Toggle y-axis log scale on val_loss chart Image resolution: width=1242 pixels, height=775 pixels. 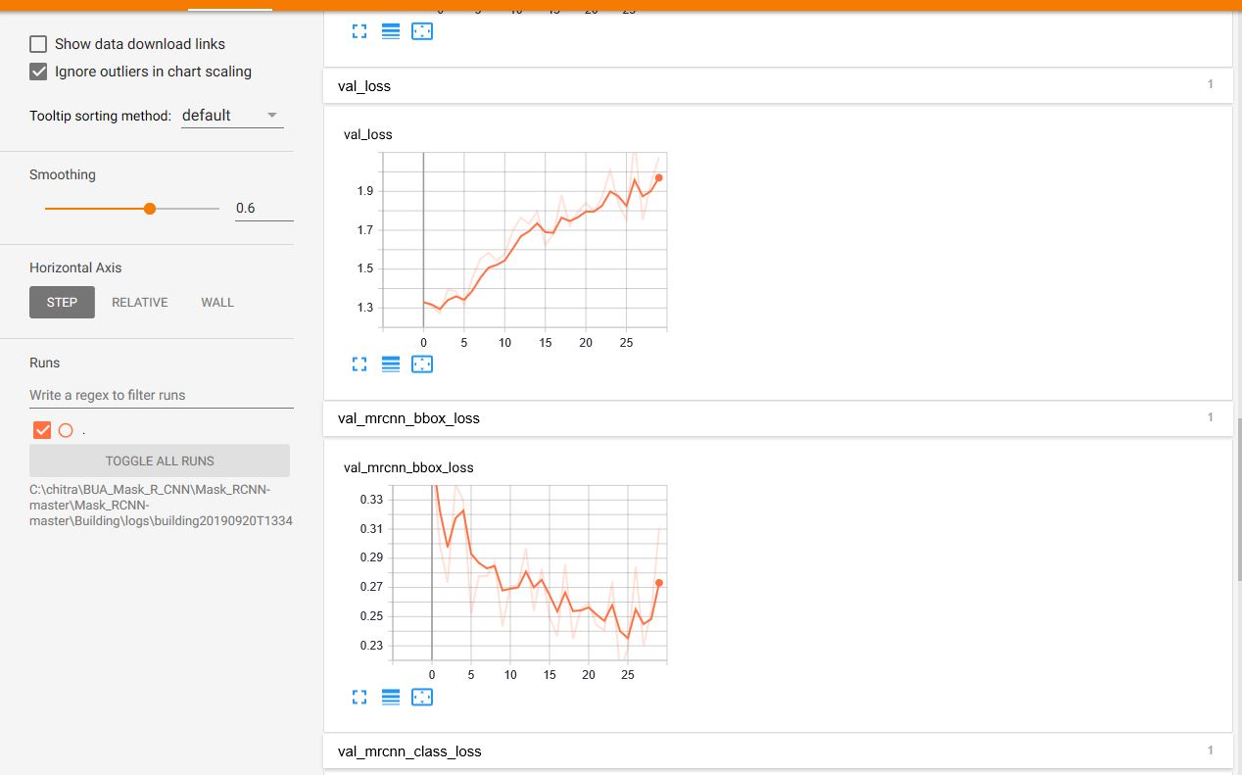pos(391,364)
